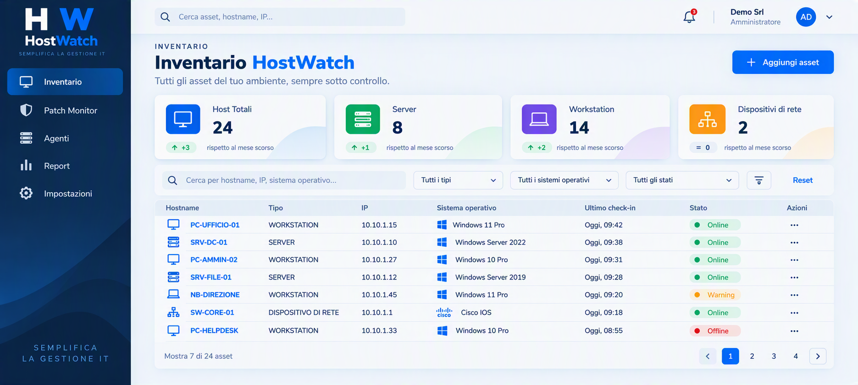
Task: Go to page 2 of assets
Action: pyautogui.click(x=752, y=356)
